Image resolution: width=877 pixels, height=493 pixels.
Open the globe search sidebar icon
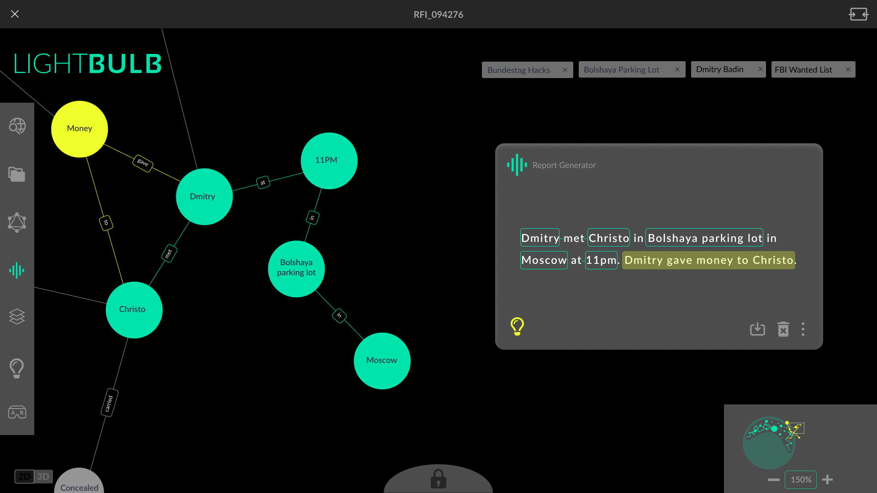[x=17, y=126]
